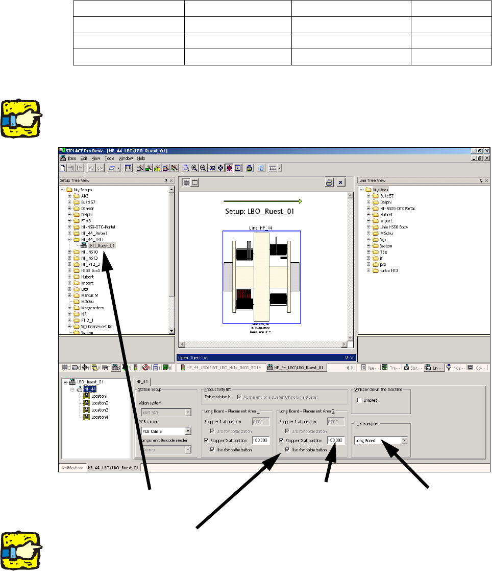This screenshot has width=492, height=571.
Task: Click the window layout grid toolbar icon
Action: click(x=128, y=168)
